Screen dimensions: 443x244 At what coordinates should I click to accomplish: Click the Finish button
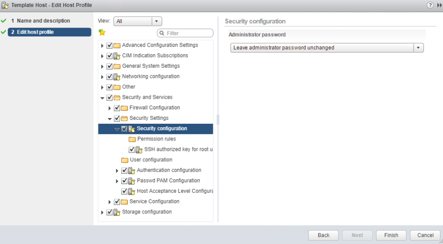point(391,235)
